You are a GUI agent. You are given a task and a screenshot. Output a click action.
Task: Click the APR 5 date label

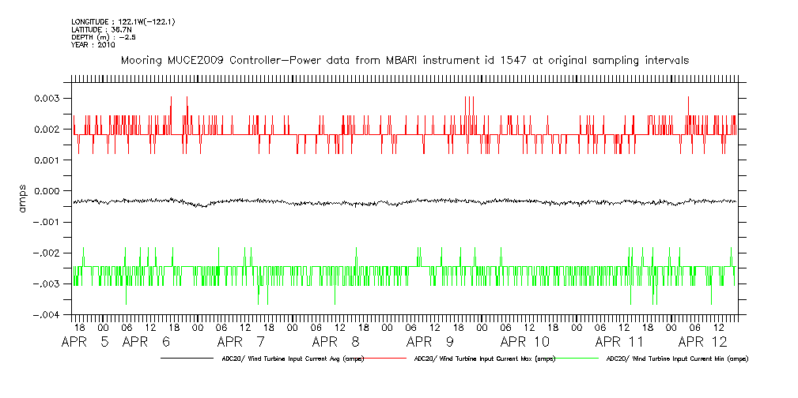point(87,342)
